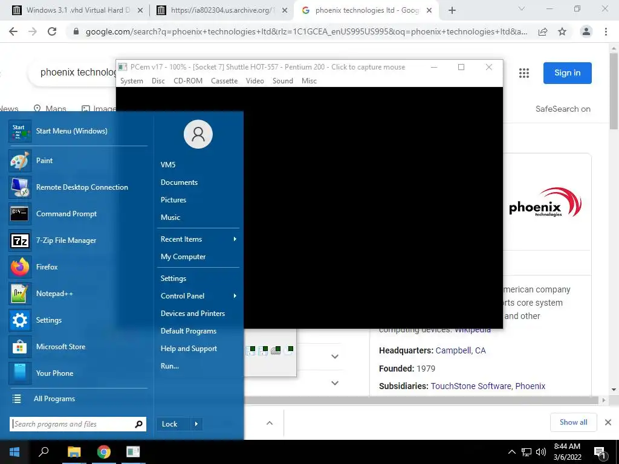Expand the Chrome tab search chevron
Image resolution: width=619 pixels, height=464 pixels.
point(522,8)
